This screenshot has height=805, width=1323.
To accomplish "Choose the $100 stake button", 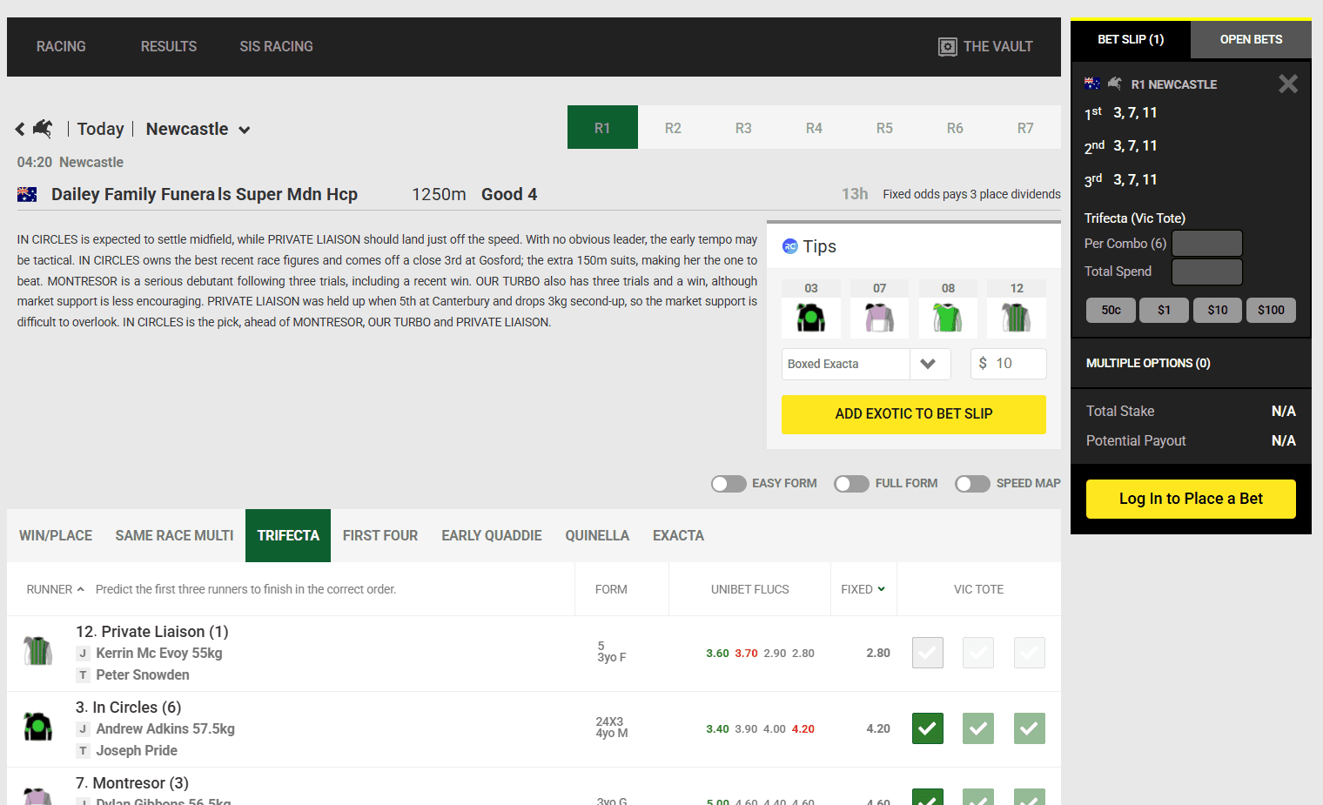I will click(1271, 311).
